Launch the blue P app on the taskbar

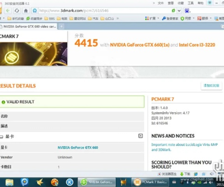point(24,182)
